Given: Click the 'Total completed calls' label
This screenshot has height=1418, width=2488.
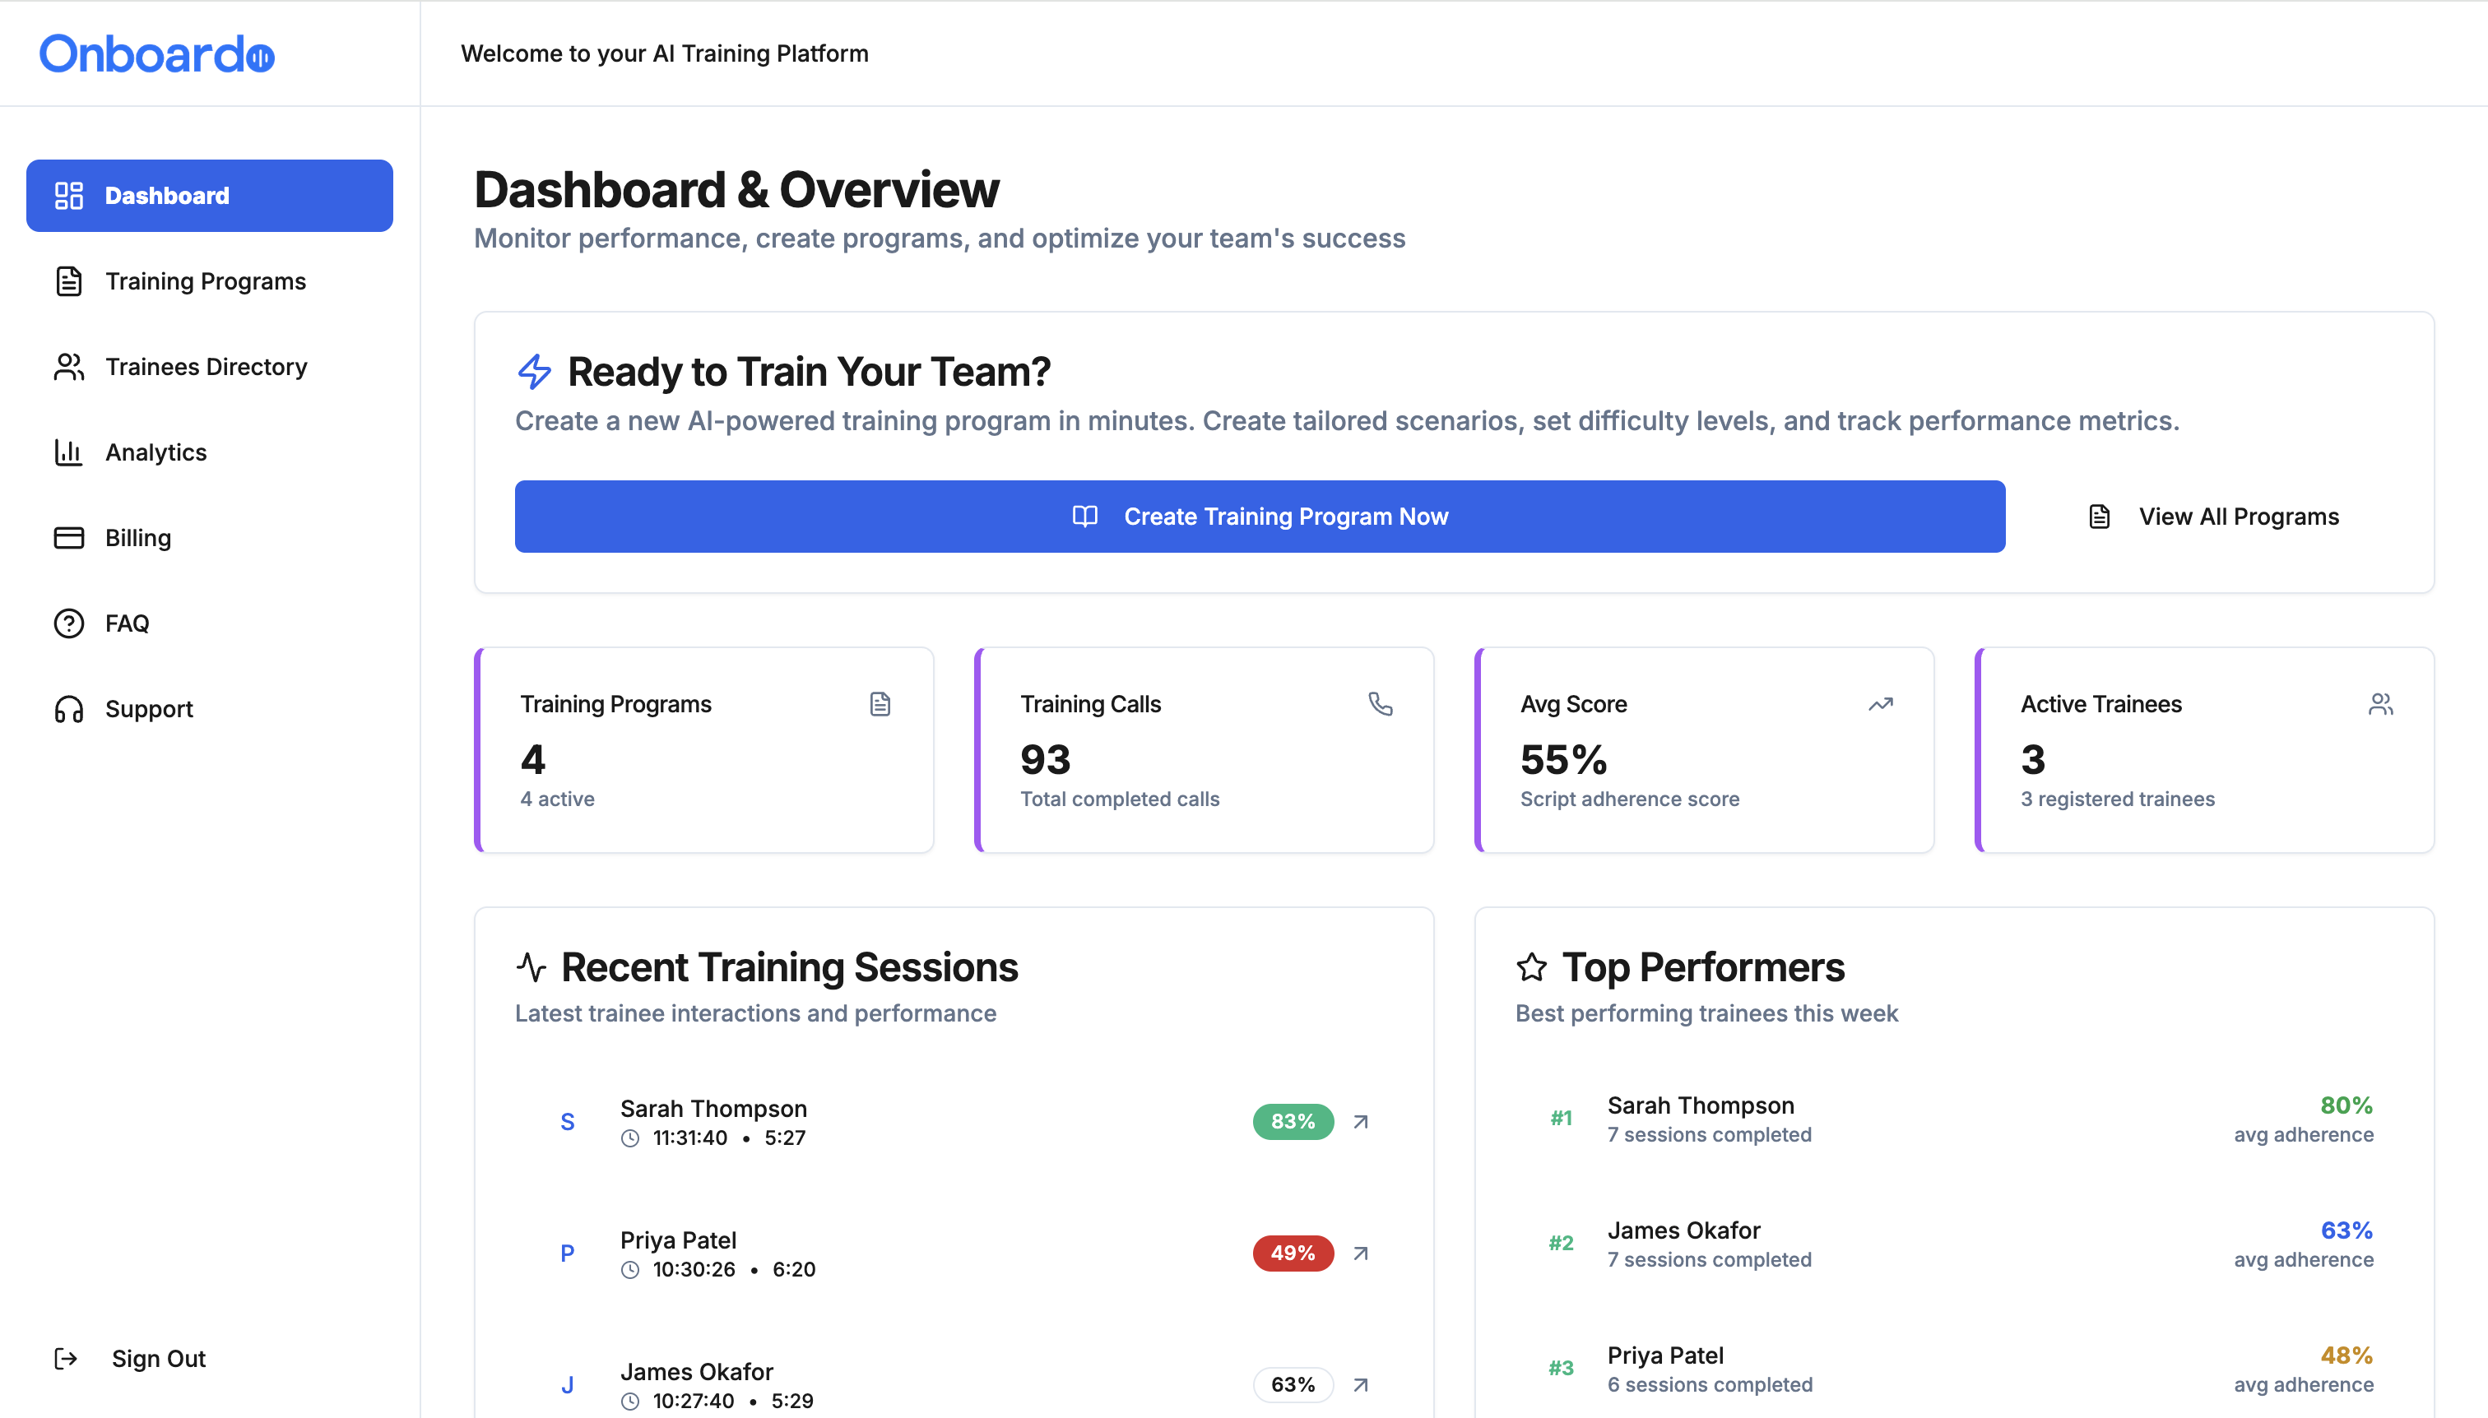Looking at the screenshot, I should pos(1119,799).
